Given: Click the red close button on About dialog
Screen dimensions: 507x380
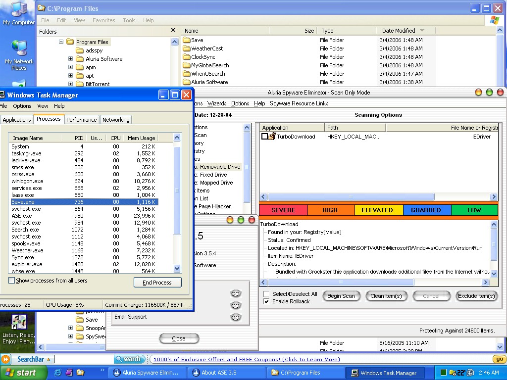Looking at the screenshot, I should [x=252, y=220].
